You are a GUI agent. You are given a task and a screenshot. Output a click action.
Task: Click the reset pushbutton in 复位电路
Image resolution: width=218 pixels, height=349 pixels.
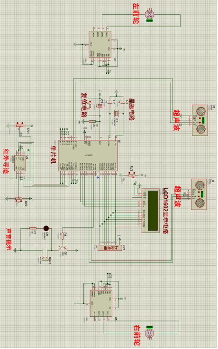[90, 105]
